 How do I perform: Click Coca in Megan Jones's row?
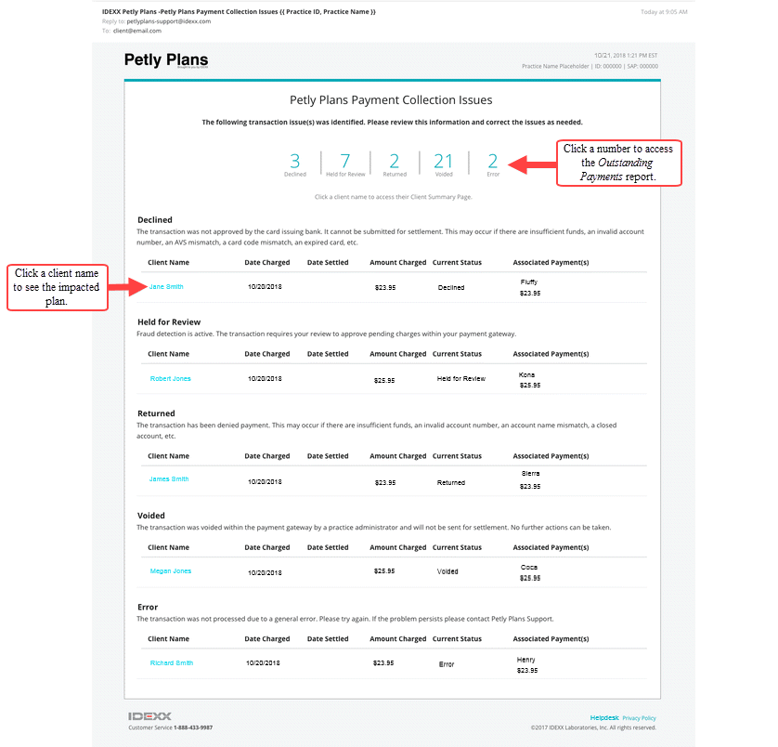click(529, 567)
